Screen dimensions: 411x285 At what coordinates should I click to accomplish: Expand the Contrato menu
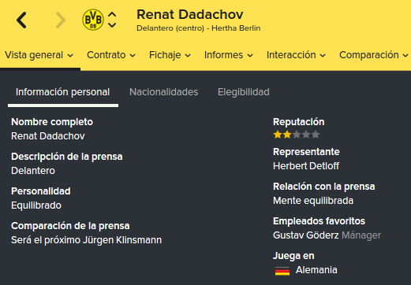point(111,55)
